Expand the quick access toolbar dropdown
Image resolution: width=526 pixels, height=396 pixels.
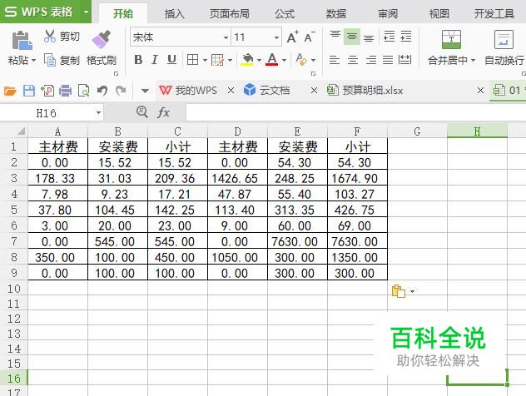[x=145, y=91]
